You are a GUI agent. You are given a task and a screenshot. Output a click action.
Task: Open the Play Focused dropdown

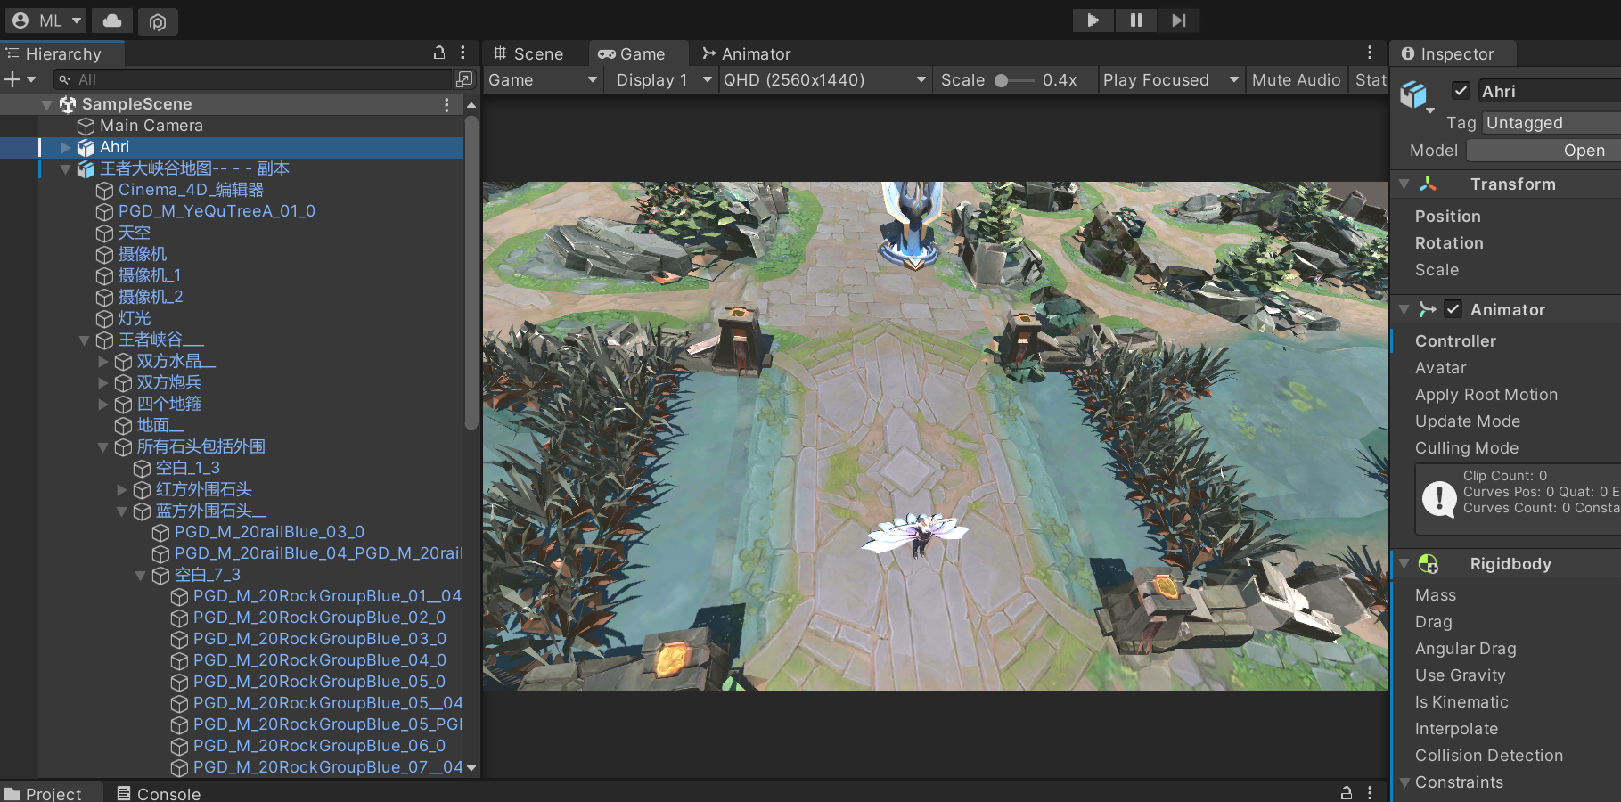point(1171,79)
